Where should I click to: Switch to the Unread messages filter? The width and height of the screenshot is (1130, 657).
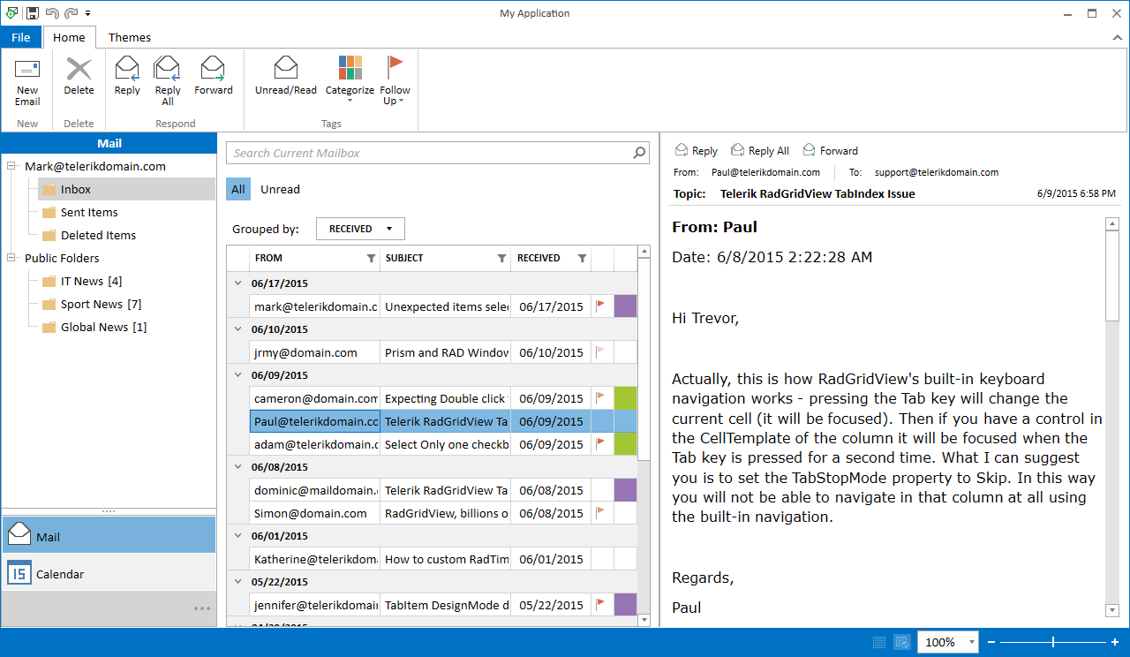pos(280,189)
